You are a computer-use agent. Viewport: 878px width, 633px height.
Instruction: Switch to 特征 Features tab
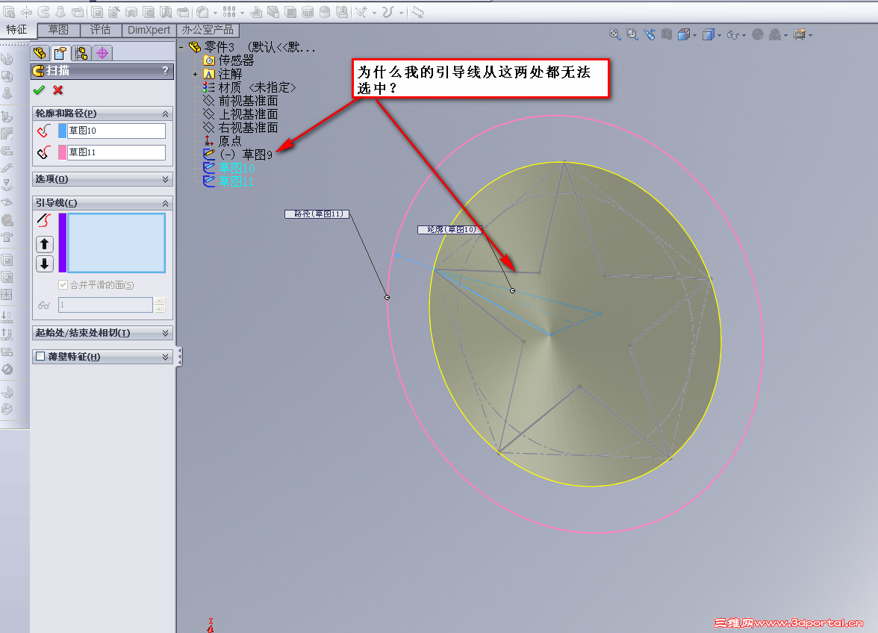tap(16, 30)
